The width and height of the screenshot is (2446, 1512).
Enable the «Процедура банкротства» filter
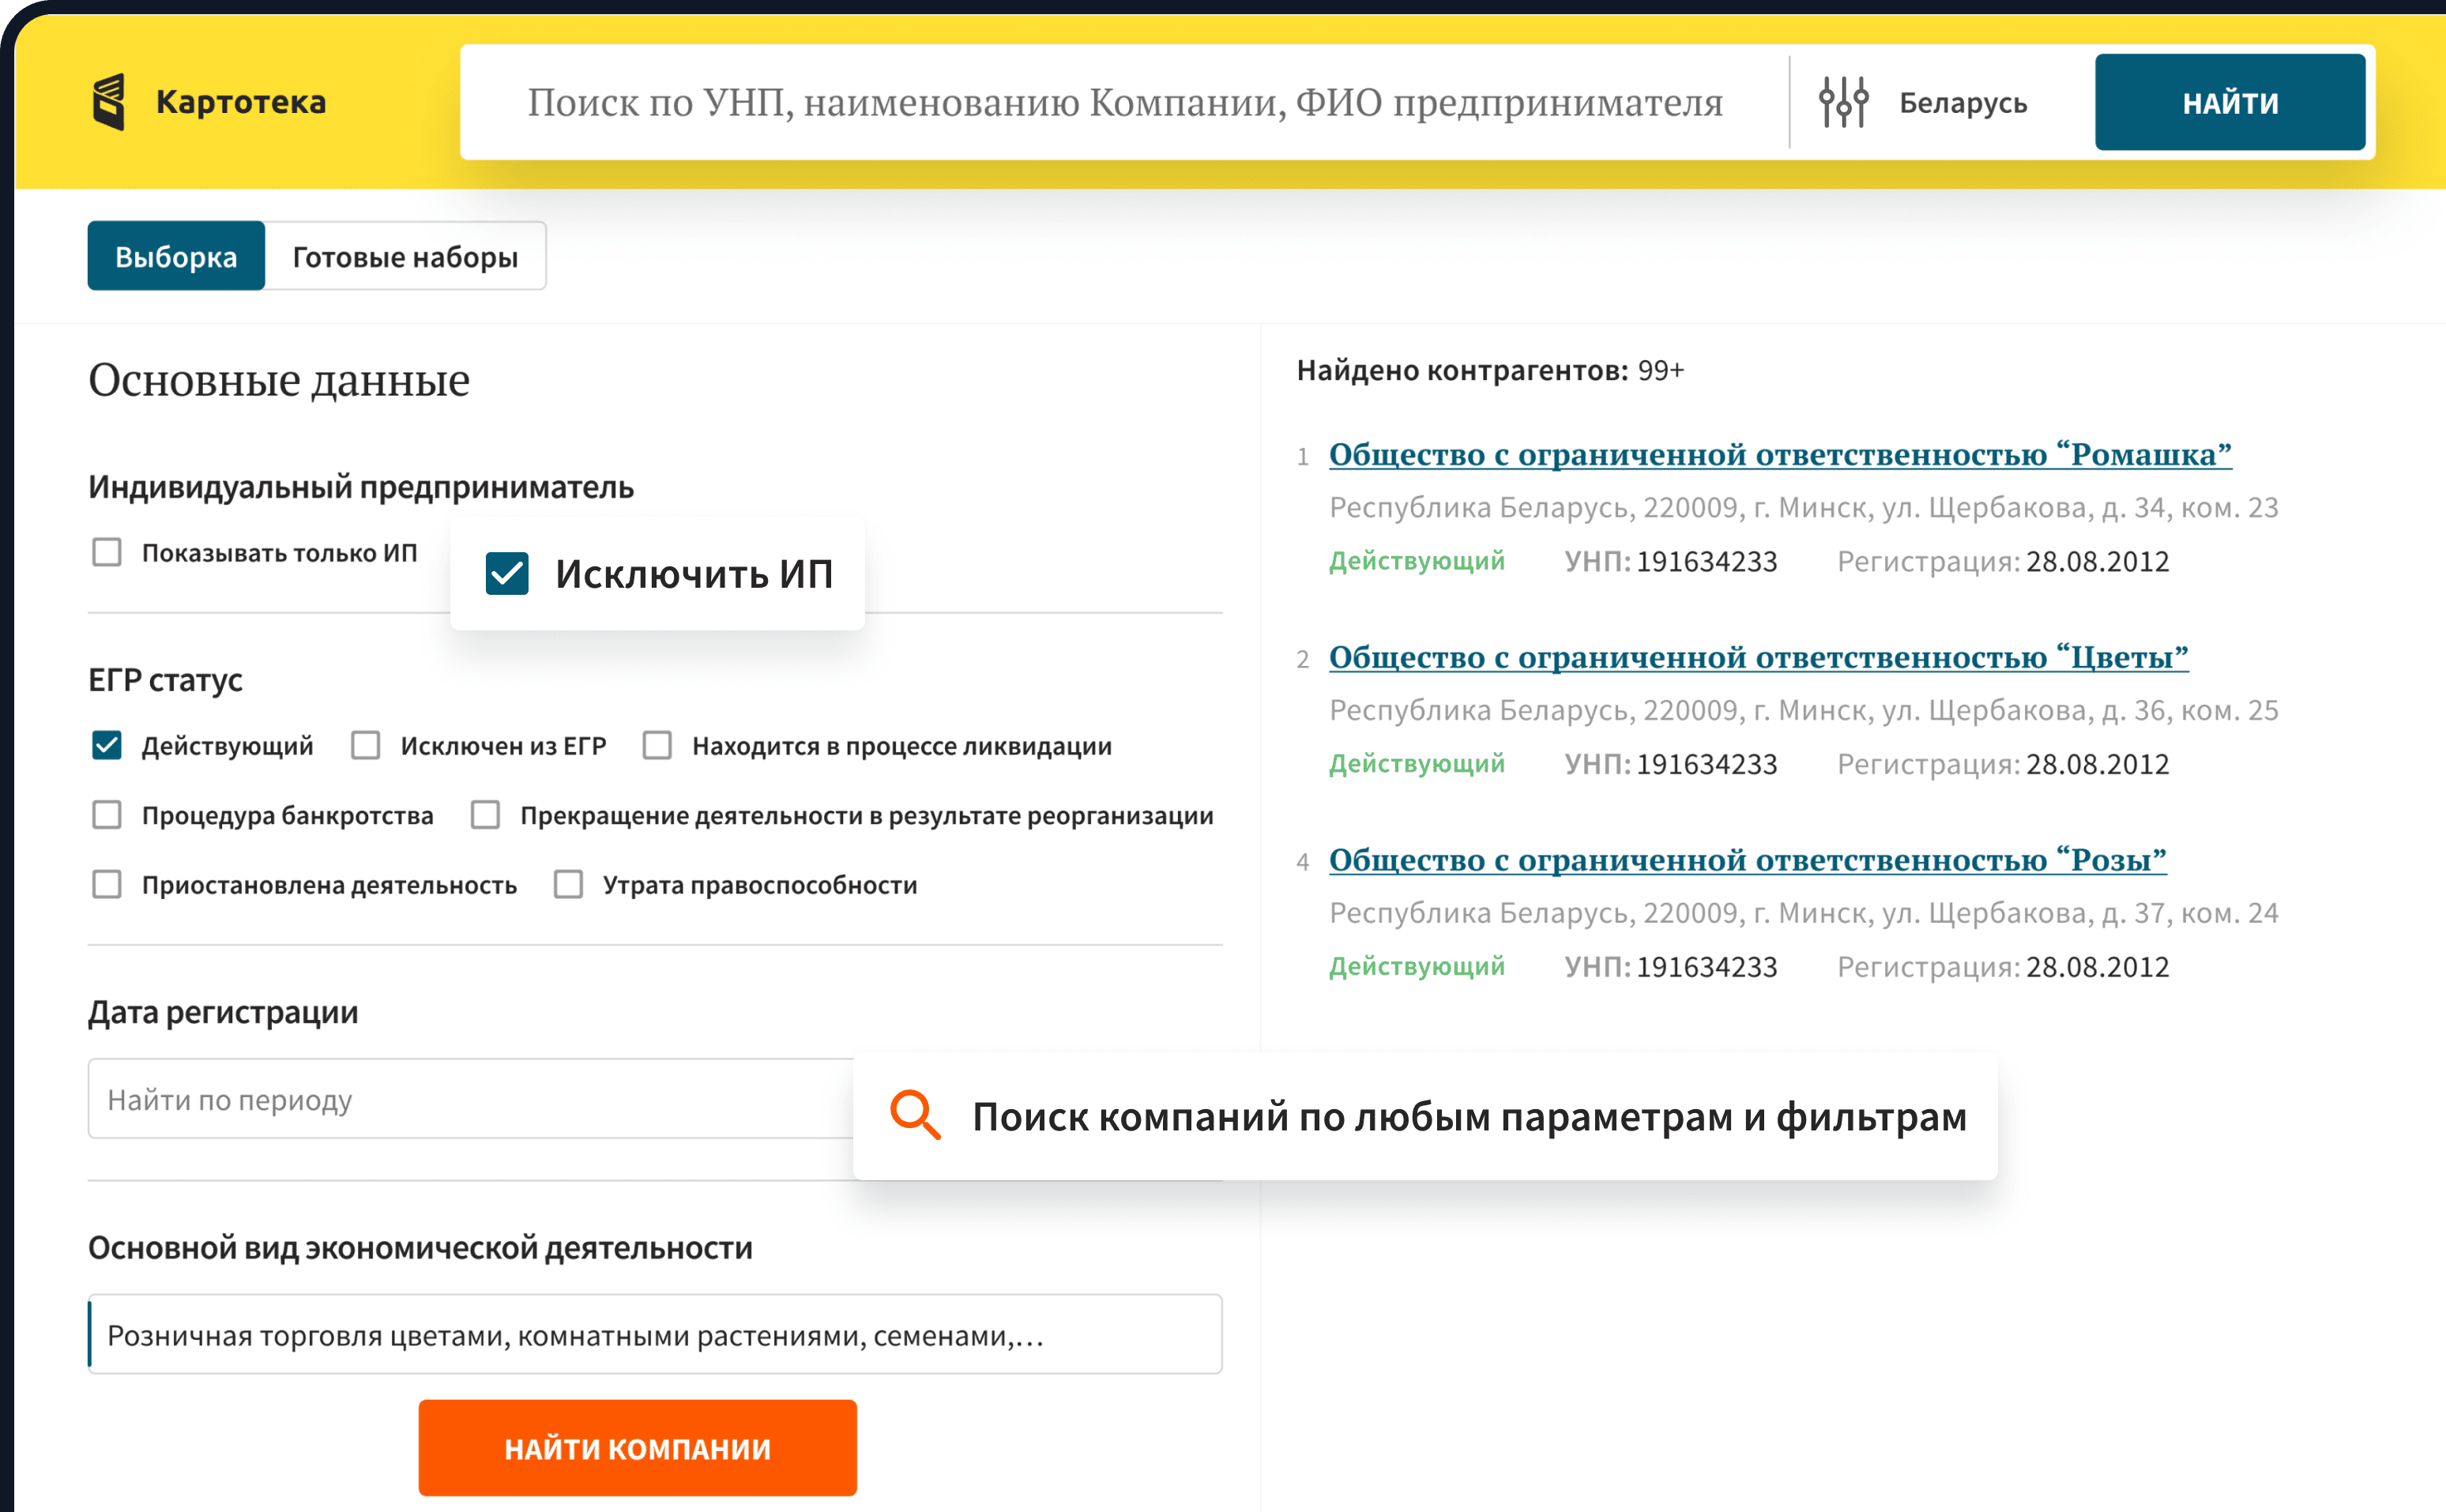click(x=106, y=815)
